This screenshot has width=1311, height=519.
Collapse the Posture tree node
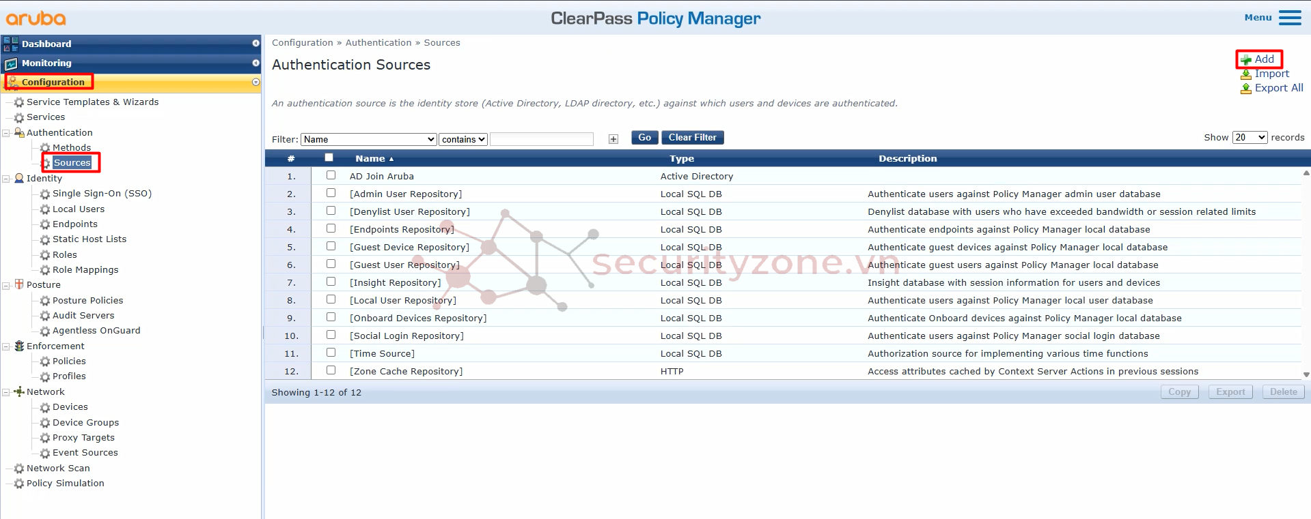(x=6, y=285)
